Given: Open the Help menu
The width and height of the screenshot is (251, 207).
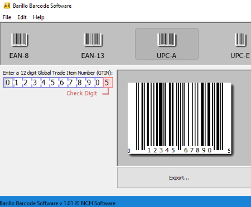Looking at the screenshot, I should [x=38, y=17].
